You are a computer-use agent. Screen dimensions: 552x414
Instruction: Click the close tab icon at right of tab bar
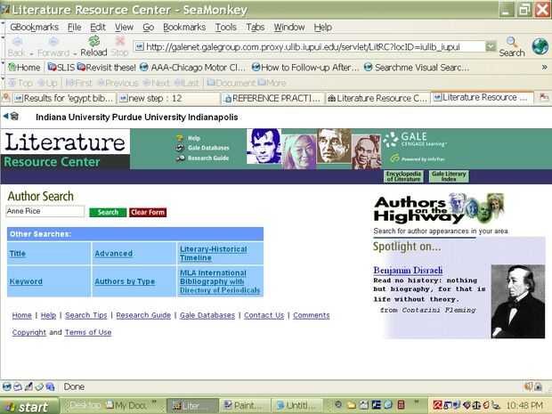click(544, 98)
